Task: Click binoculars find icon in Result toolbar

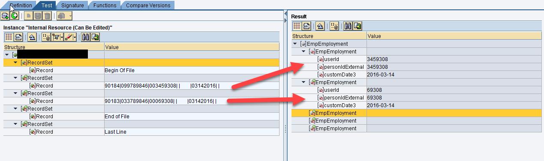Action: coord(348,26)
